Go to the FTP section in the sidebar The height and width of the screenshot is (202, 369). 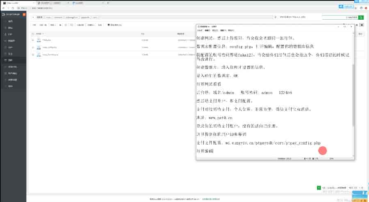[x=10, y=34]
